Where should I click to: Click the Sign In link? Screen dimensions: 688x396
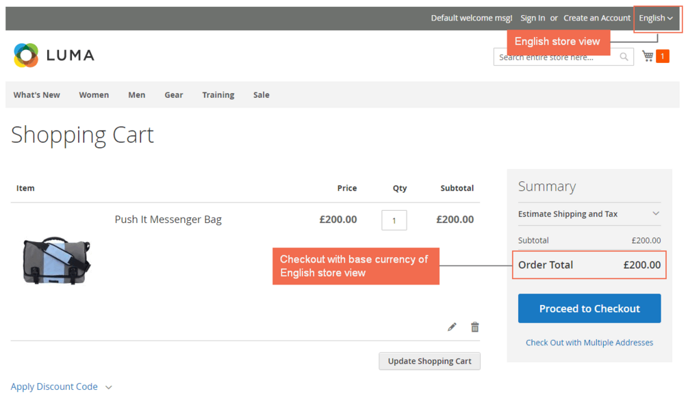pos(533,18)
